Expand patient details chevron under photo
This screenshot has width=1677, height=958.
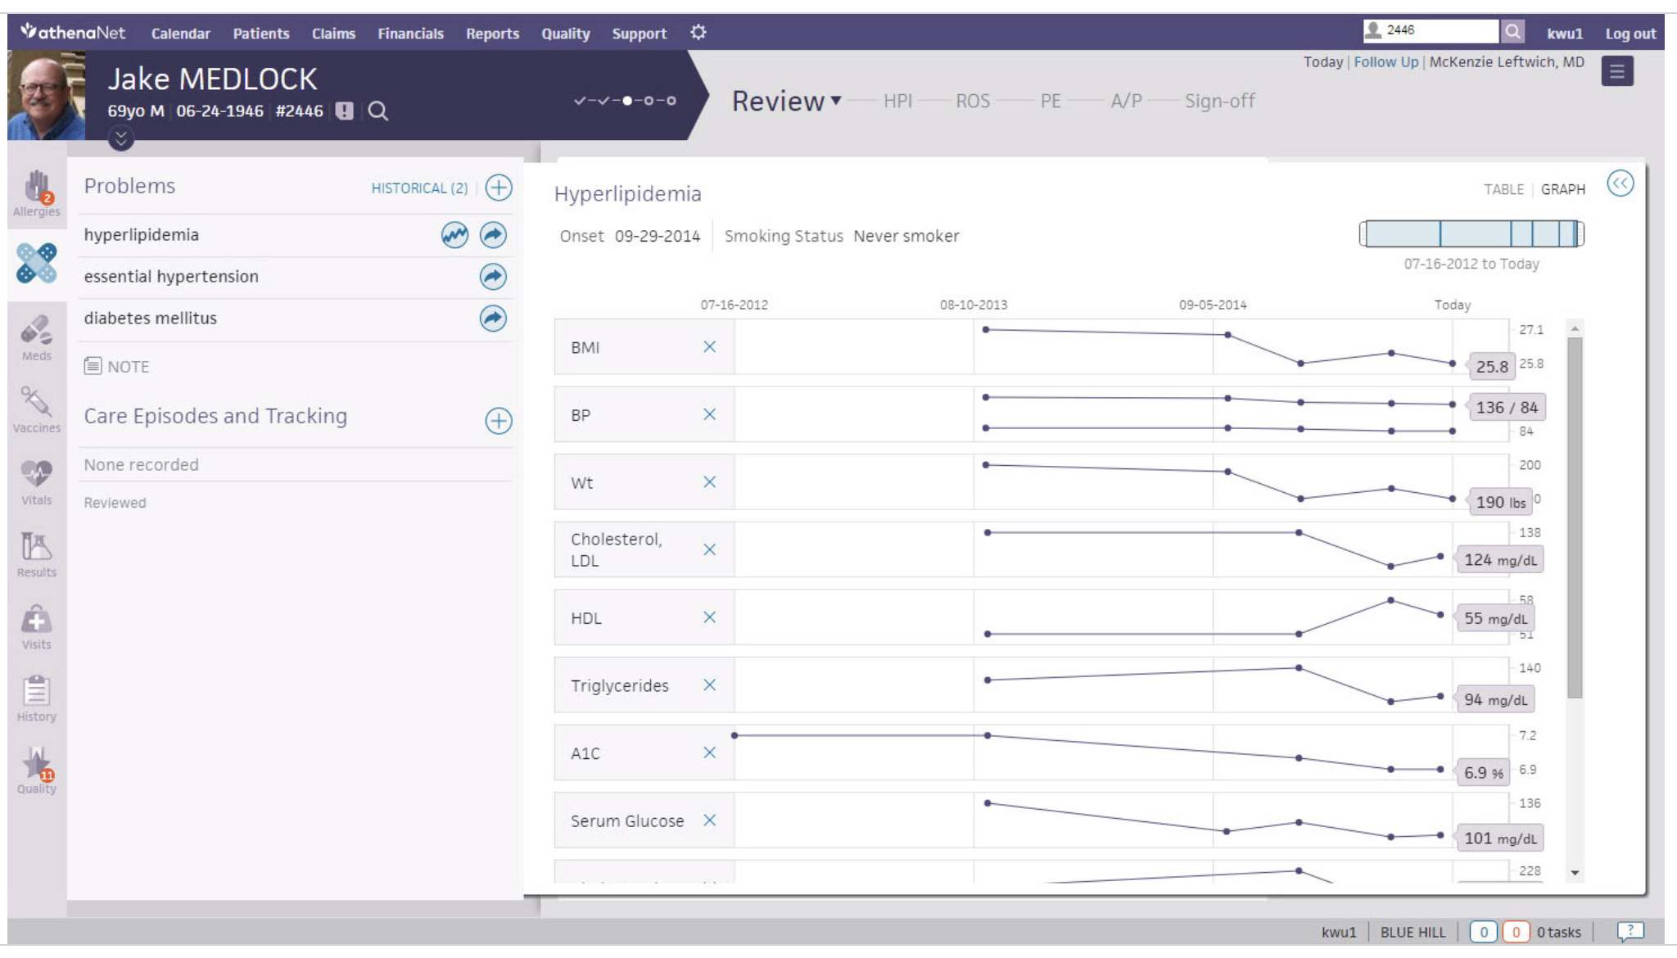[x=121, y=138]
